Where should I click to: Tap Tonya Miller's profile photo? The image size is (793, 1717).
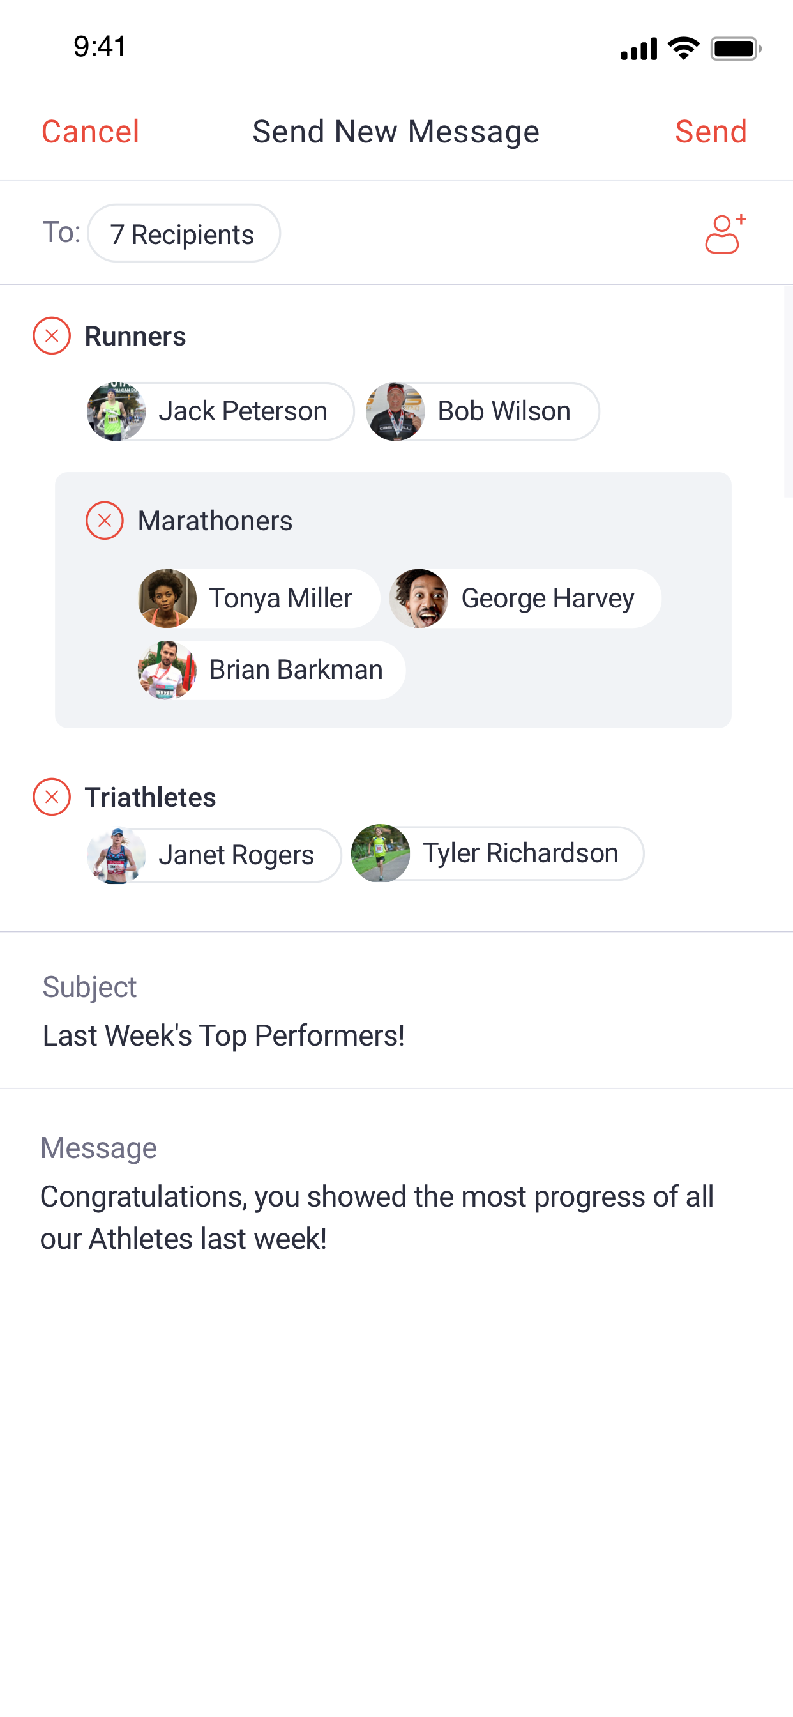167,598
